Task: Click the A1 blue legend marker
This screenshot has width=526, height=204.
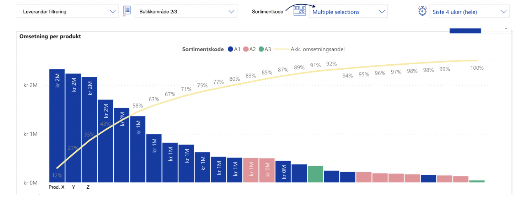Action: click(x=230, y=49)
